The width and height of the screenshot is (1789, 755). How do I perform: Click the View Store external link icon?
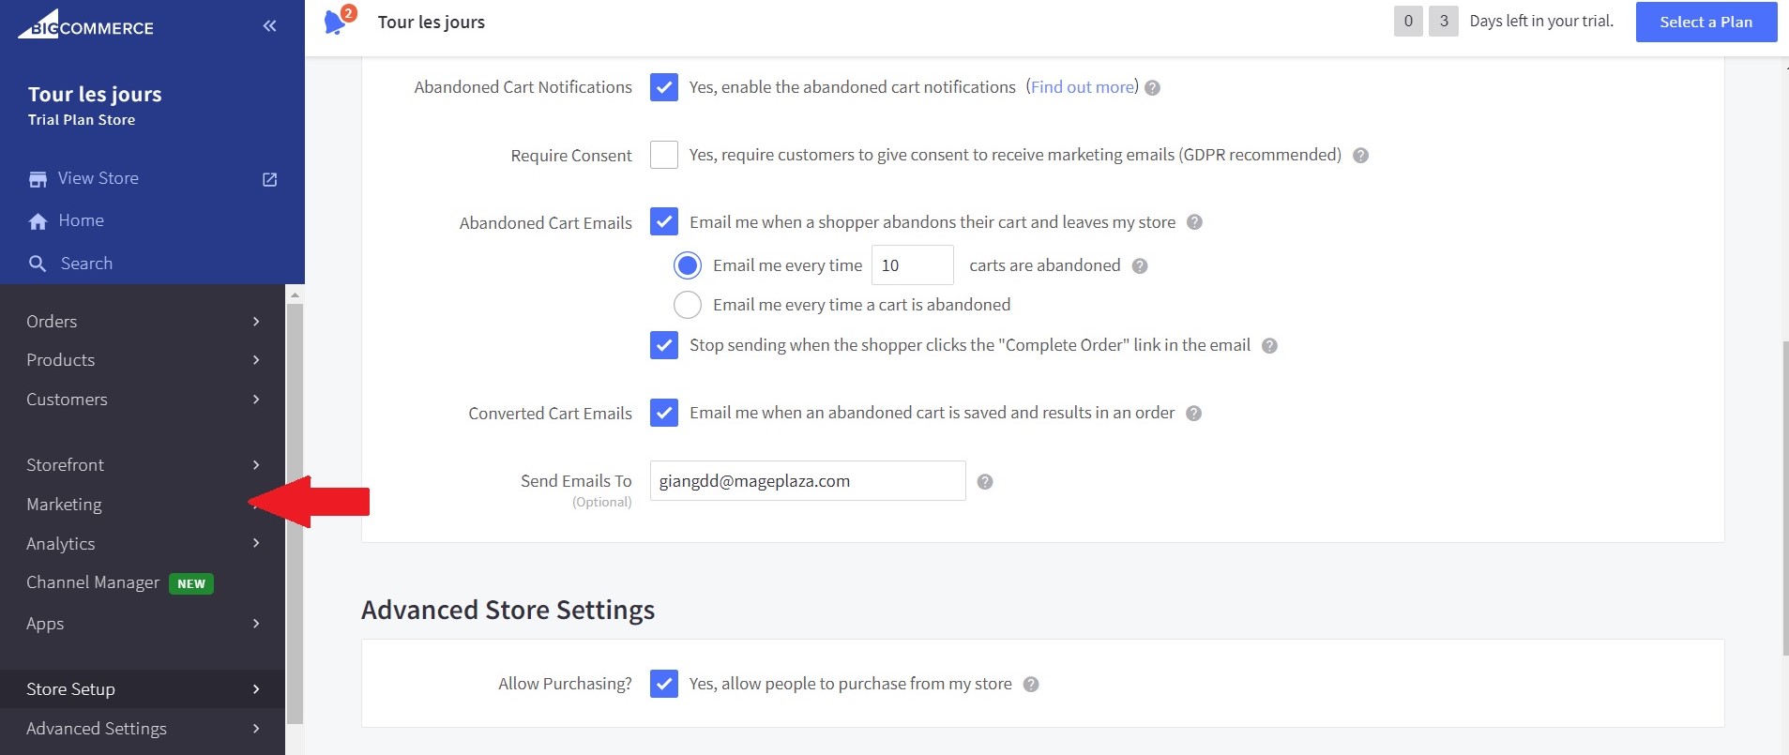[x=269, y=179]
